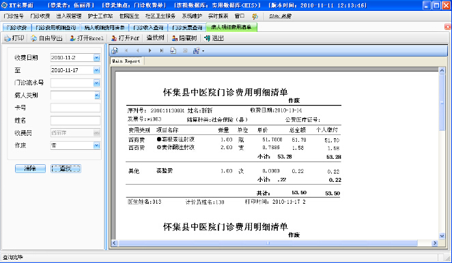Switch to the 门诊费用明细查询 tab
The image size is (452, 263).
click(55, 27)
